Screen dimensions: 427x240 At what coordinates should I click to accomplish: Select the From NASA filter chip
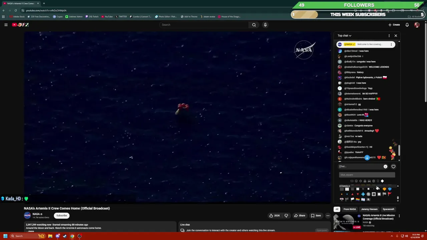pos(350,209)
